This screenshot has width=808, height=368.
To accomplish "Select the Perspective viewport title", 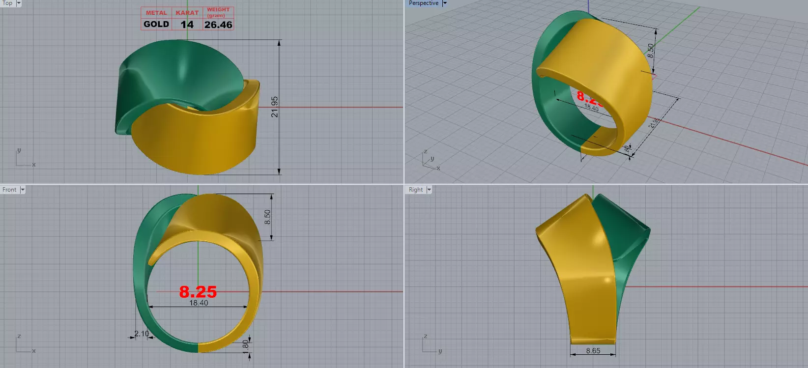I will coord(424,3).
